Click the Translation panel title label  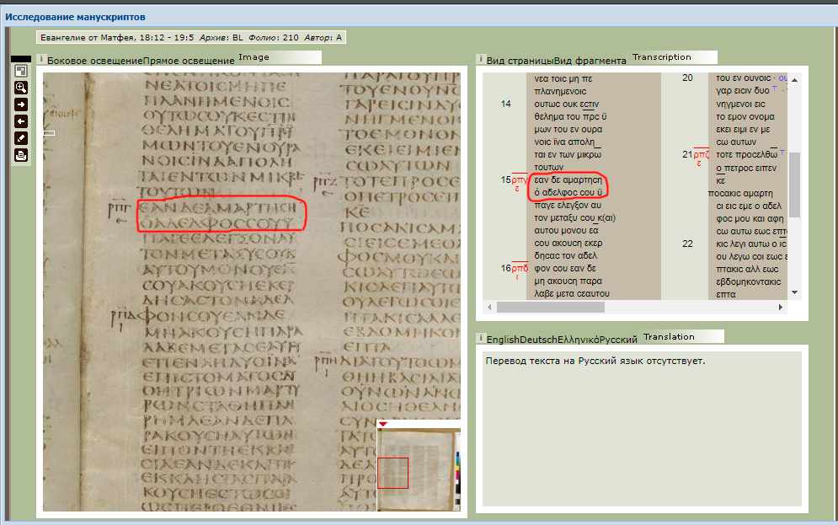point(669,337)
